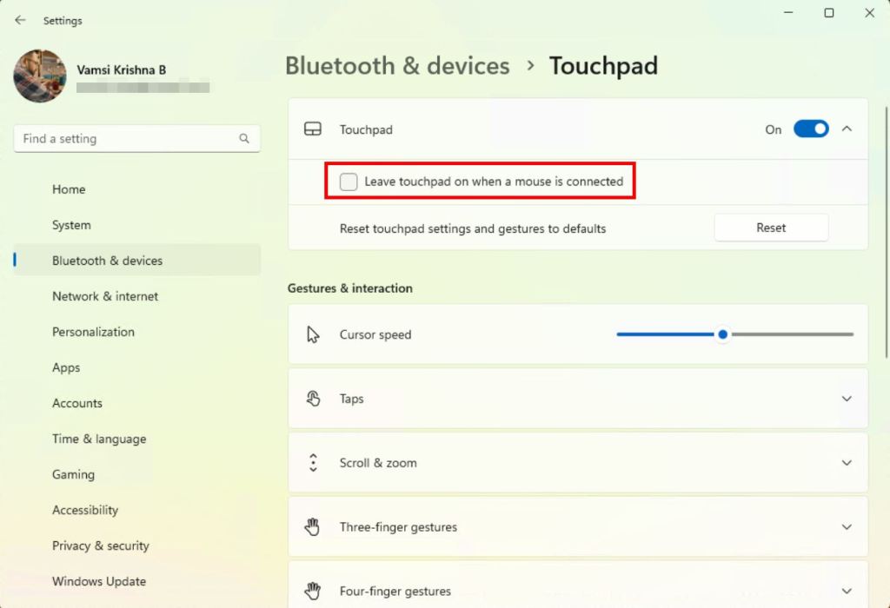The width and height of the screenshot is (890, 608).
Task: Click Reset touchpad settings button
Action: coord(771,228)
